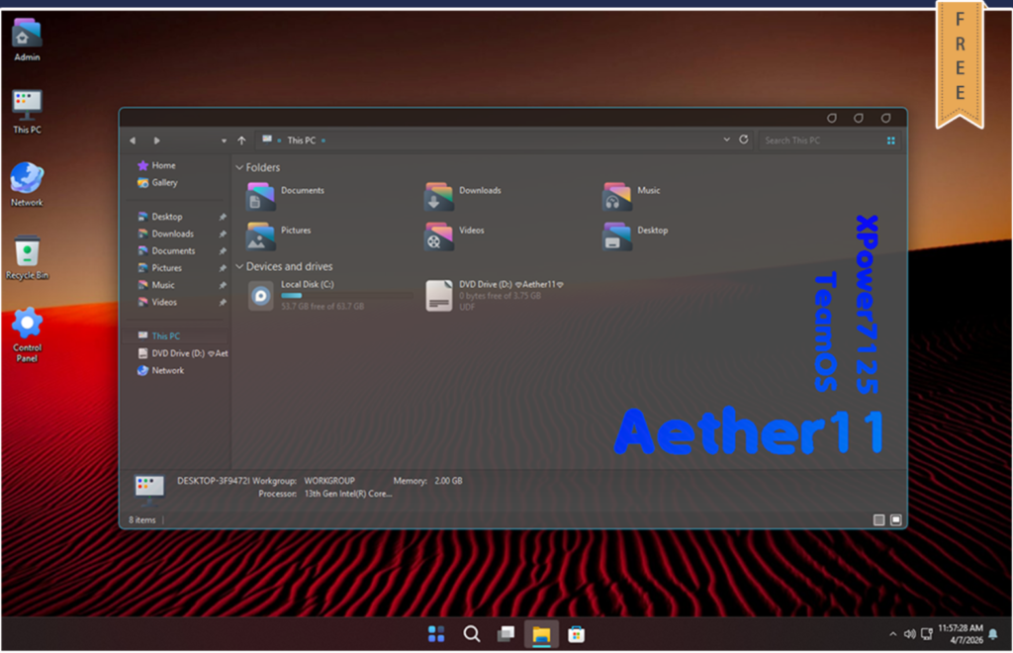Open recent locations dropdown next to forward arrow
Image resolution: width=1013 pixels, height=653 pixels.
tap(224, 141)
